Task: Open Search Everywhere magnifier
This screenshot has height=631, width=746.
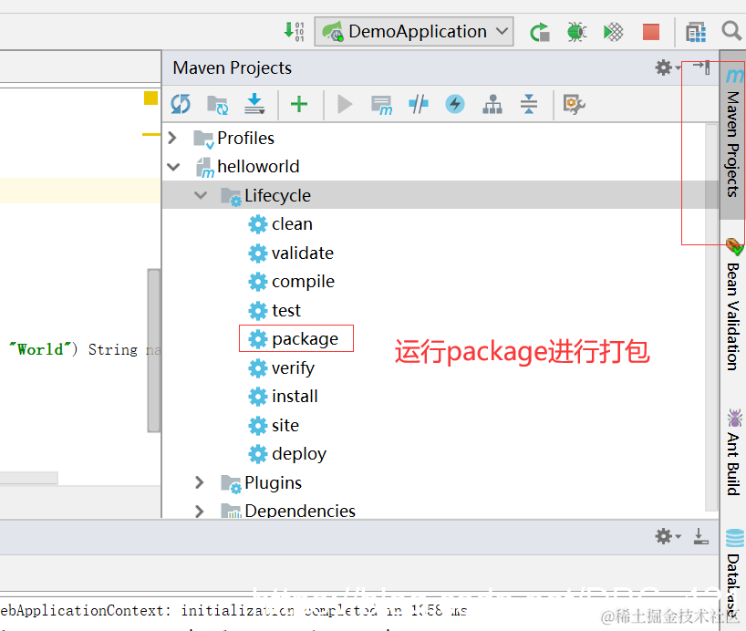Action: (731, 31)
